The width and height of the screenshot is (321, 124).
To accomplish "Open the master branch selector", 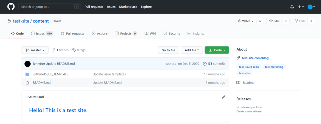I will point(35,50).
